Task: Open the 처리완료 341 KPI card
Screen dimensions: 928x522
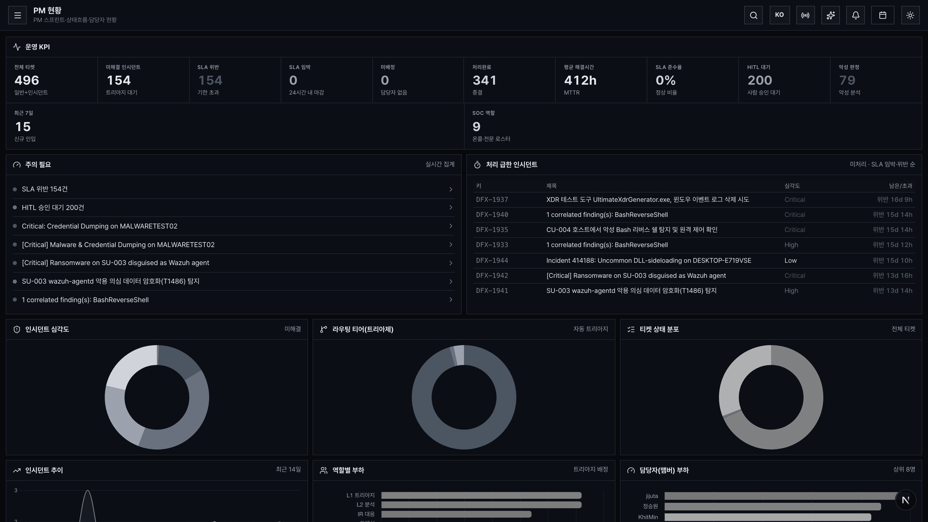Action: pyautogui.click(x=510, y=80)
